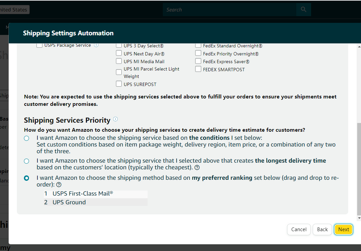The height and width of the screenshot is (251, 361).
Task: Select the longest delivery time radio option
Action: coord(27,161)
